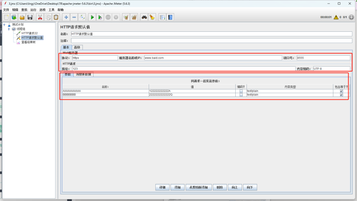Click the New test plan icon
Image resolution: width=357 pixels, height=201 pixels.
pyautogui.click(x=6, y=17)
